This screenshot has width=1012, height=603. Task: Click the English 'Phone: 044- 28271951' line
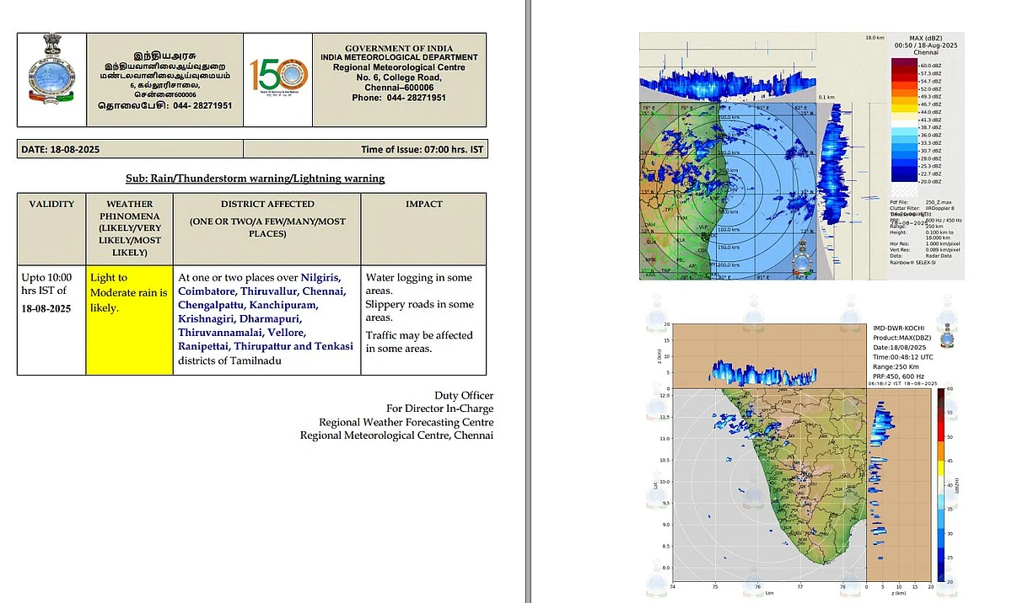click(x=399, y=98)
